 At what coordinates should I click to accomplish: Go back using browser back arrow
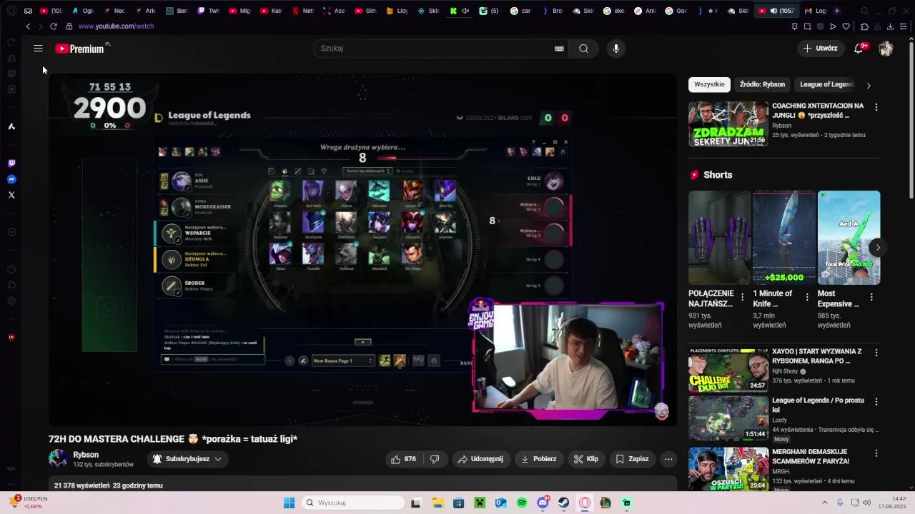coord(28,26)
